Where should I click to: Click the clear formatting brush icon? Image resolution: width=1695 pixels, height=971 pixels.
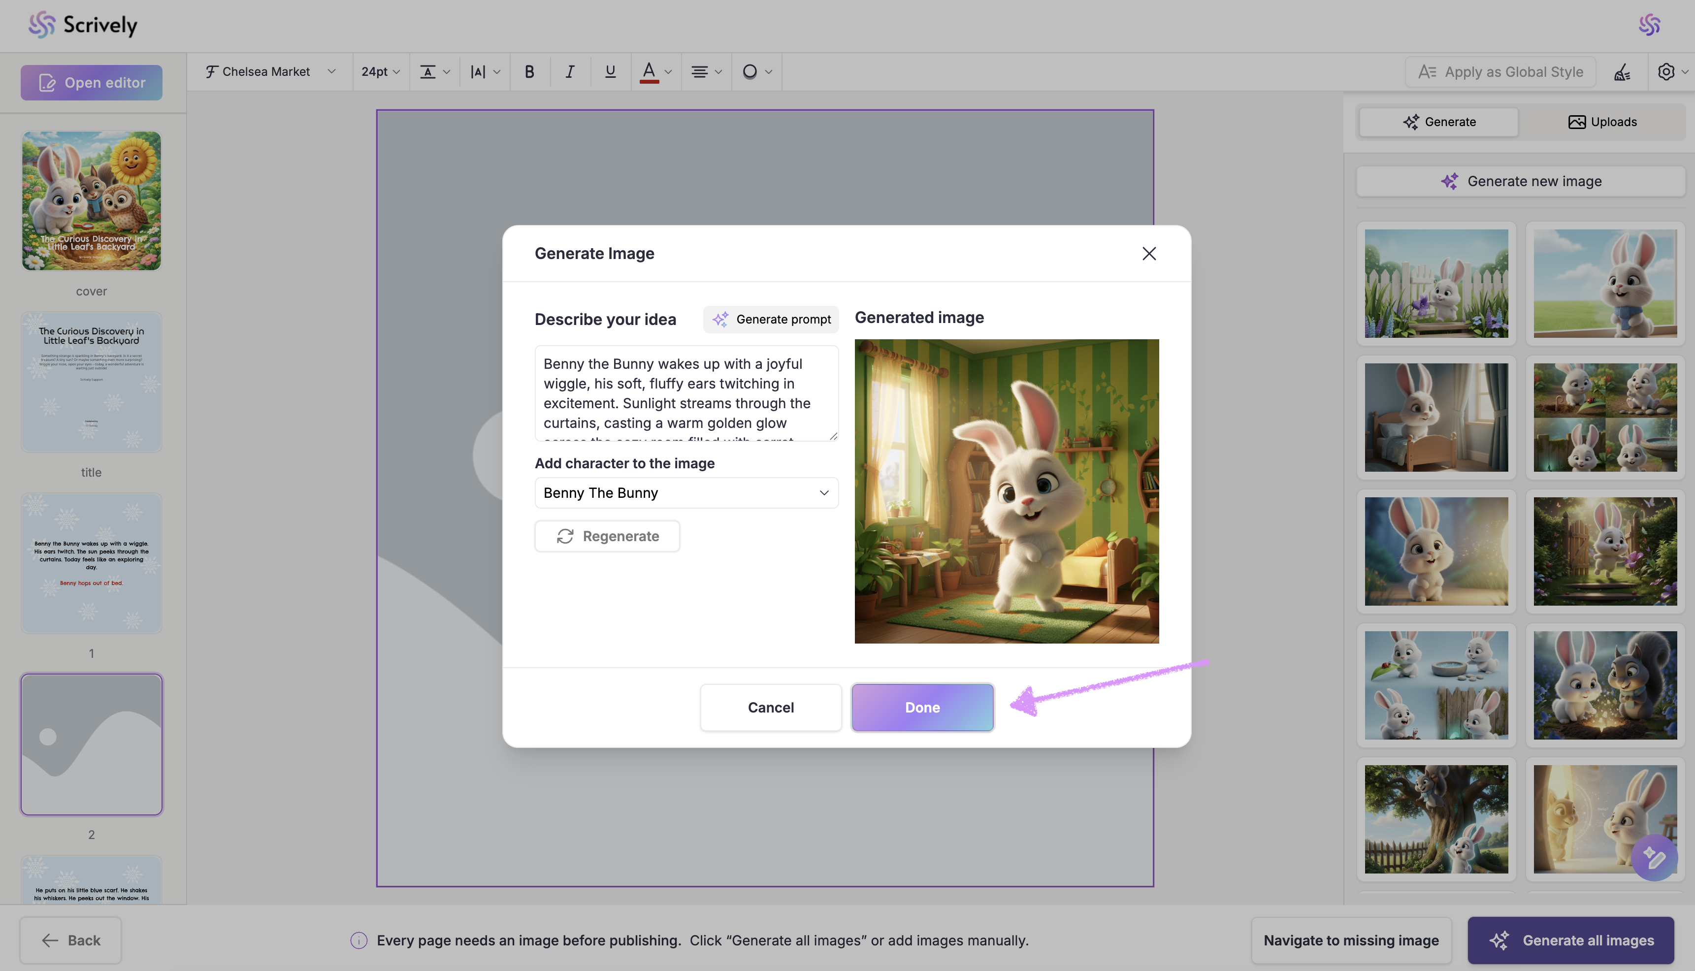1622,72
